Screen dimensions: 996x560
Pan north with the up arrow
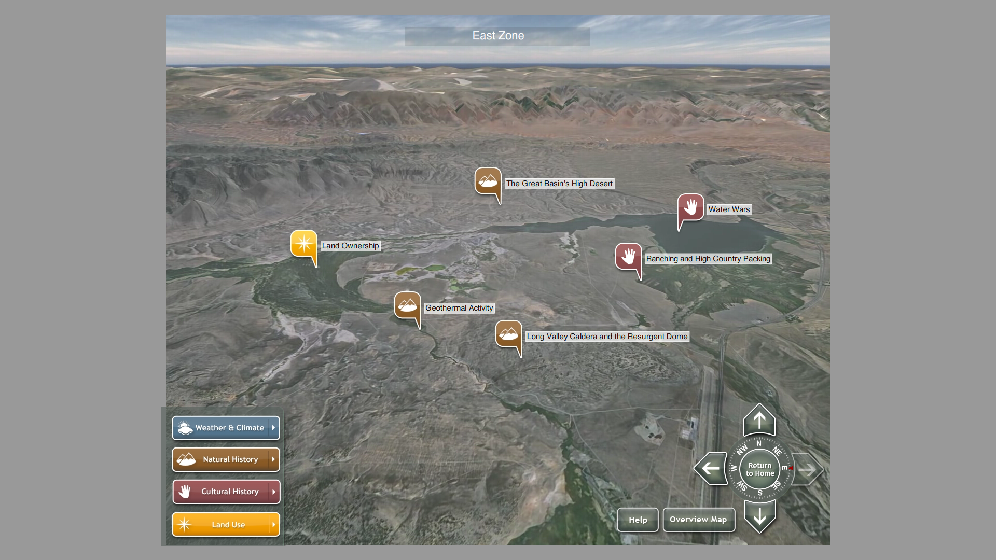759,421
